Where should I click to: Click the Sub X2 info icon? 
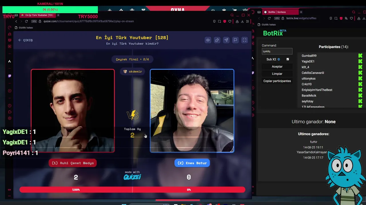[x=279, y=59]
